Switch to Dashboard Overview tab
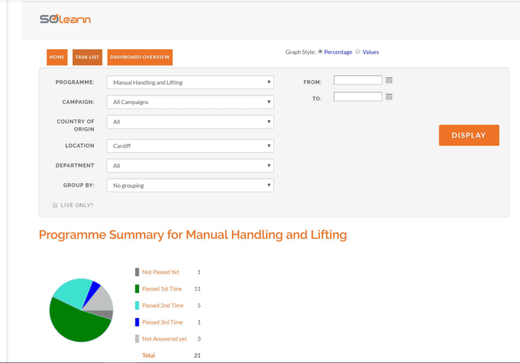Screen dimensions: 520x363 (x=140, y=57)
